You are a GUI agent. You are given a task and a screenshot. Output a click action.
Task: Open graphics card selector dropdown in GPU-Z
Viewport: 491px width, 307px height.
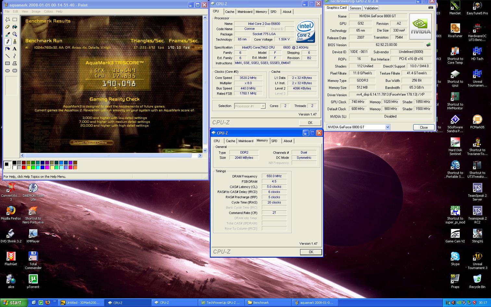(x=387, y=127)
